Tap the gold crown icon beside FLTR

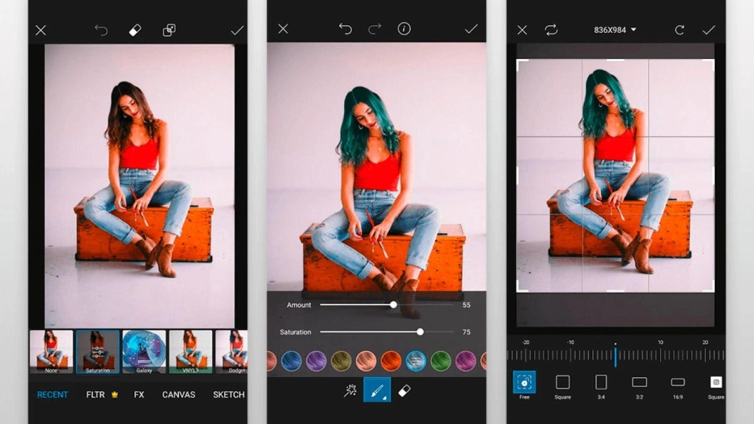tap(114, 395)
